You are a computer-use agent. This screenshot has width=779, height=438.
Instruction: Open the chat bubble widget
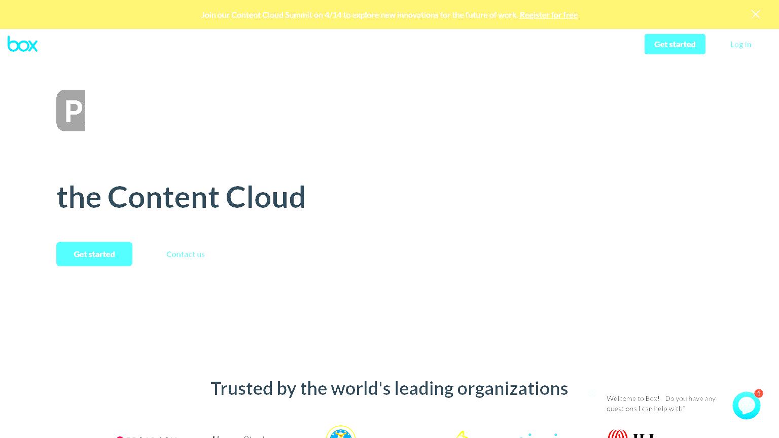[746, 406]
